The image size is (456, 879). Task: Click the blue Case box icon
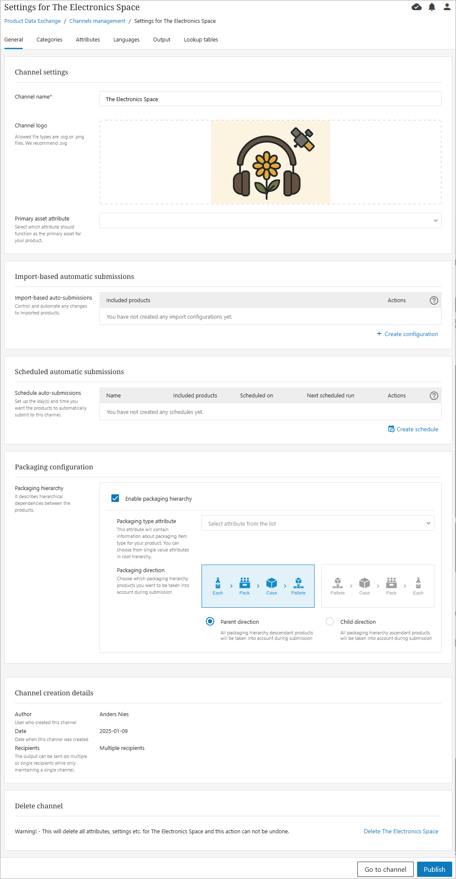point(271,583)
